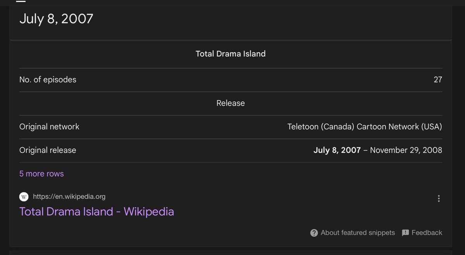Open the three-dot snippet options menu

click(438, 199)
